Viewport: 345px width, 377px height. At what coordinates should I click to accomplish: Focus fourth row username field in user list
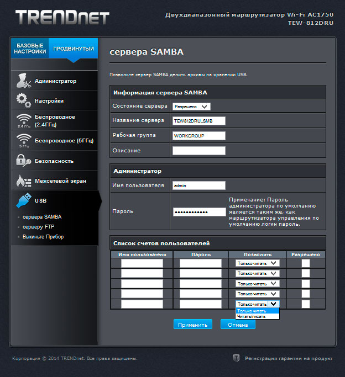pos(142,294)
